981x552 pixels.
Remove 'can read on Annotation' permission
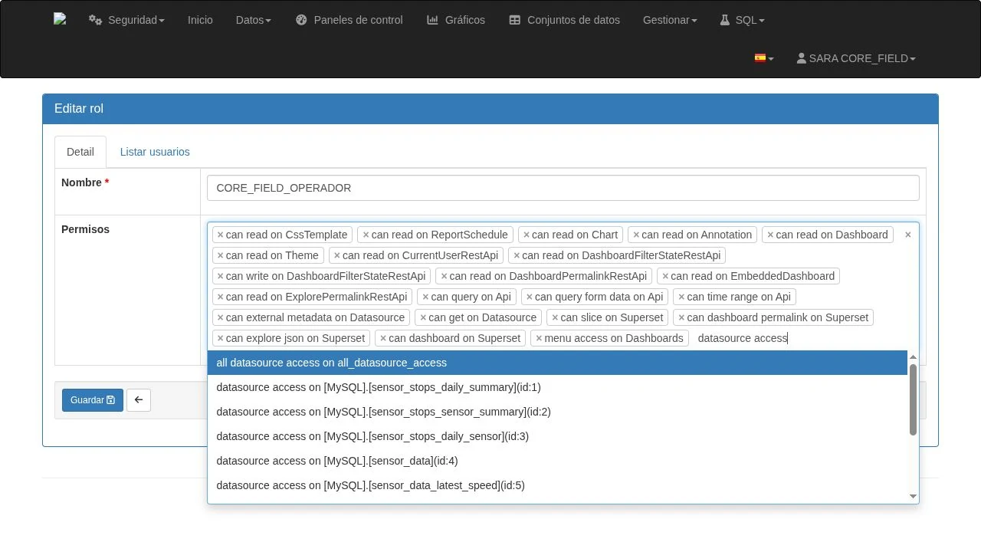(636, 235)
